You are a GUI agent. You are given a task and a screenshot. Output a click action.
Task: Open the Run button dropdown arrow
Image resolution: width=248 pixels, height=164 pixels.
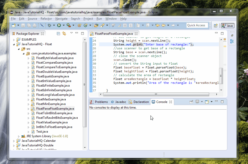coord(63,25)
